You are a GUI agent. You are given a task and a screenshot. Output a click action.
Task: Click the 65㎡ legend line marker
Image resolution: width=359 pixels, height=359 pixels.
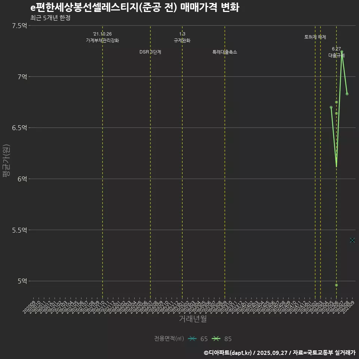(x=193, y=339)
